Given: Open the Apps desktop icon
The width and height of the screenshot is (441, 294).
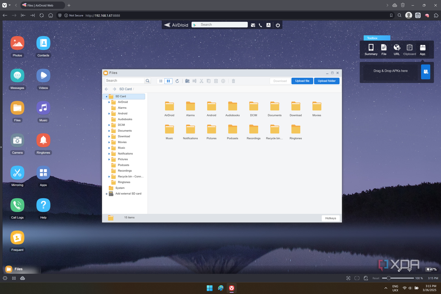Looking at the screenshot, I should pyautogui.click(x=43, y=173).
